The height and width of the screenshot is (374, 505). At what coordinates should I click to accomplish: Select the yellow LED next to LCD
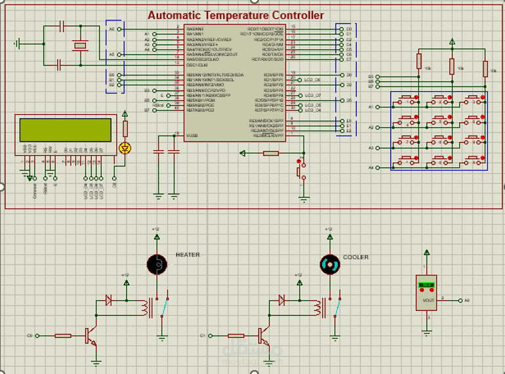[x=125, y=148]
